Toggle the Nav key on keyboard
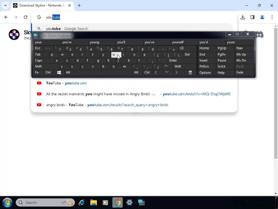Viewport: 278px width, 209px height. [x=244, y=48]
